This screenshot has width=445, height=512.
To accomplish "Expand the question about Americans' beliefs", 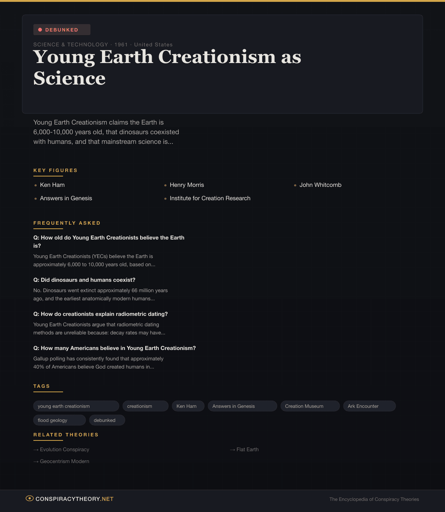I will point(115,348).
